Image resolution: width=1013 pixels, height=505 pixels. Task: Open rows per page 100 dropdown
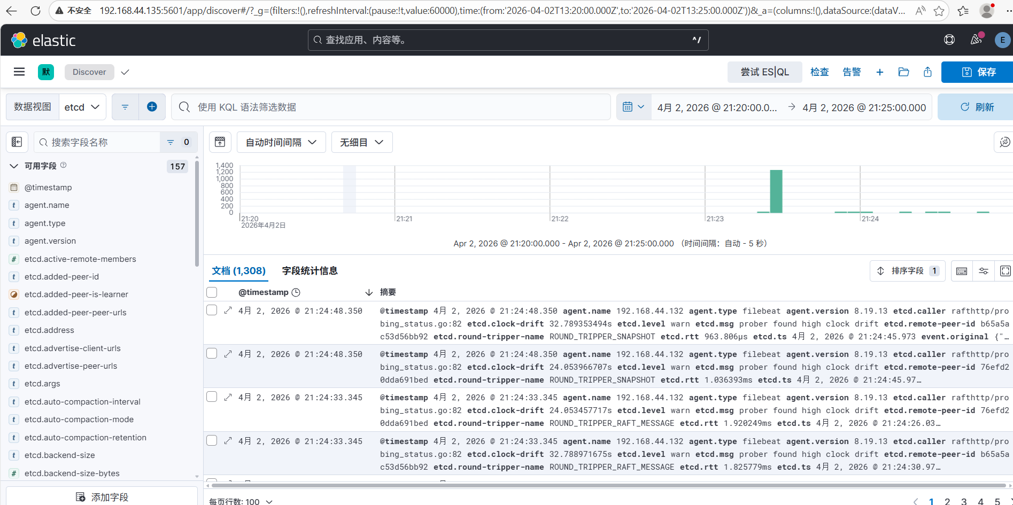[241, 501]
